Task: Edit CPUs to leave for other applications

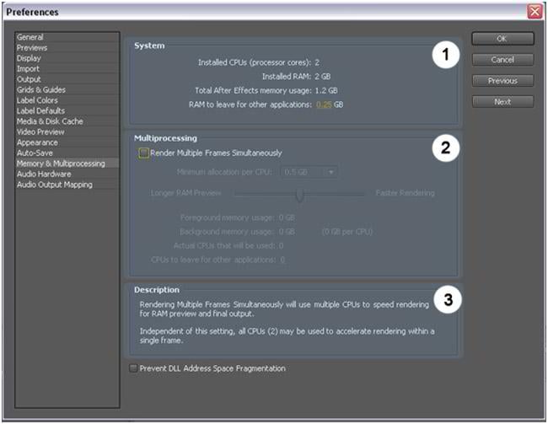Action: [x=282, y=260]
